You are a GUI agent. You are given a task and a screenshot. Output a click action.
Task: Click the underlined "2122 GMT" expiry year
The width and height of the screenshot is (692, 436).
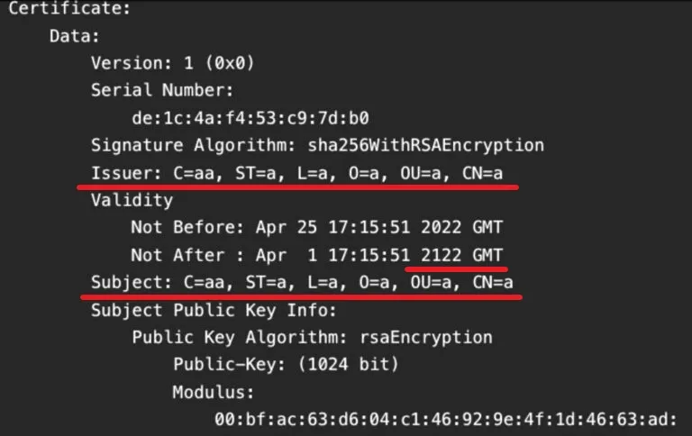(x=457, y=254)
